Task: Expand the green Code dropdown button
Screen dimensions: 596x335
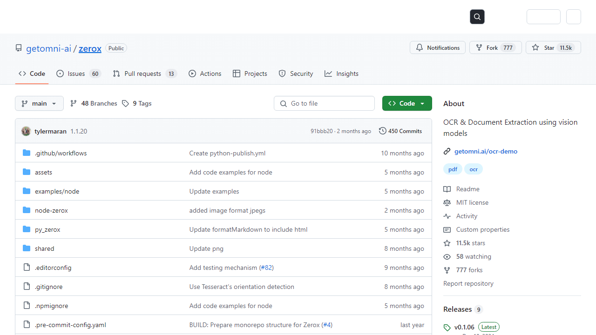Action: pos(407,103)
